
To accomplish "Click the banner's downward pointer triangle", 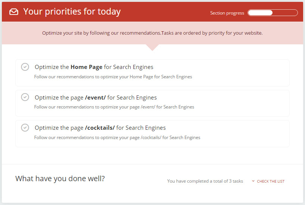I will point(152,47).
